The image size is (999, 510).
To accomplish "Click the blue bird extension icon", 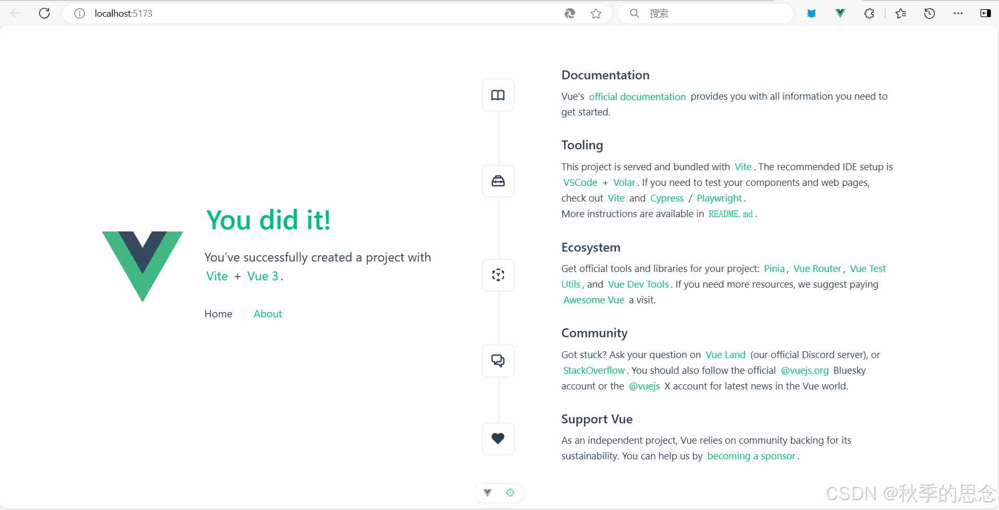I will [x=812, y=14].
